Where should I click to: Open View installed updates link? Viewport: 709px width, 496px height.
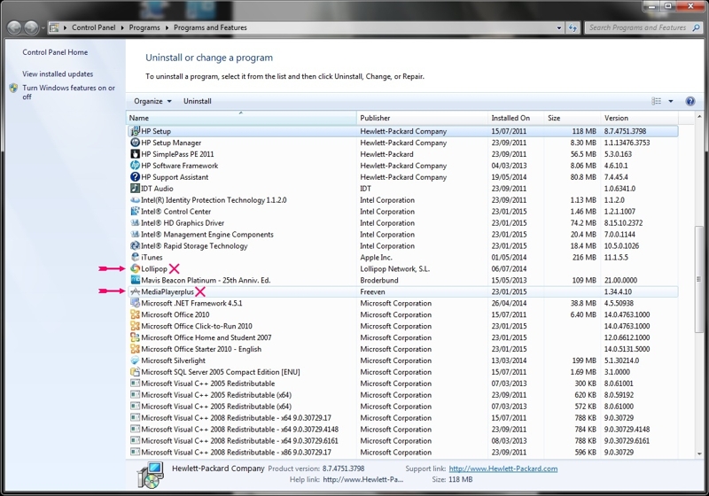click(58, 74)
